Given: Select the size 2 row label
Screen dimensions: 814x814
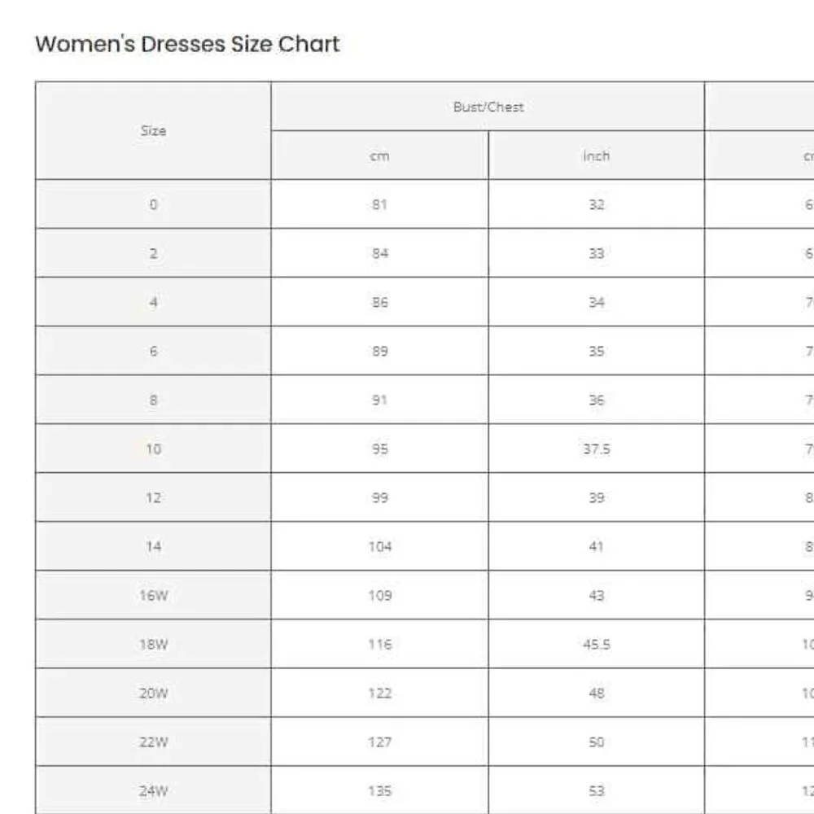Looking at the screenshot, I should [153, 253].
